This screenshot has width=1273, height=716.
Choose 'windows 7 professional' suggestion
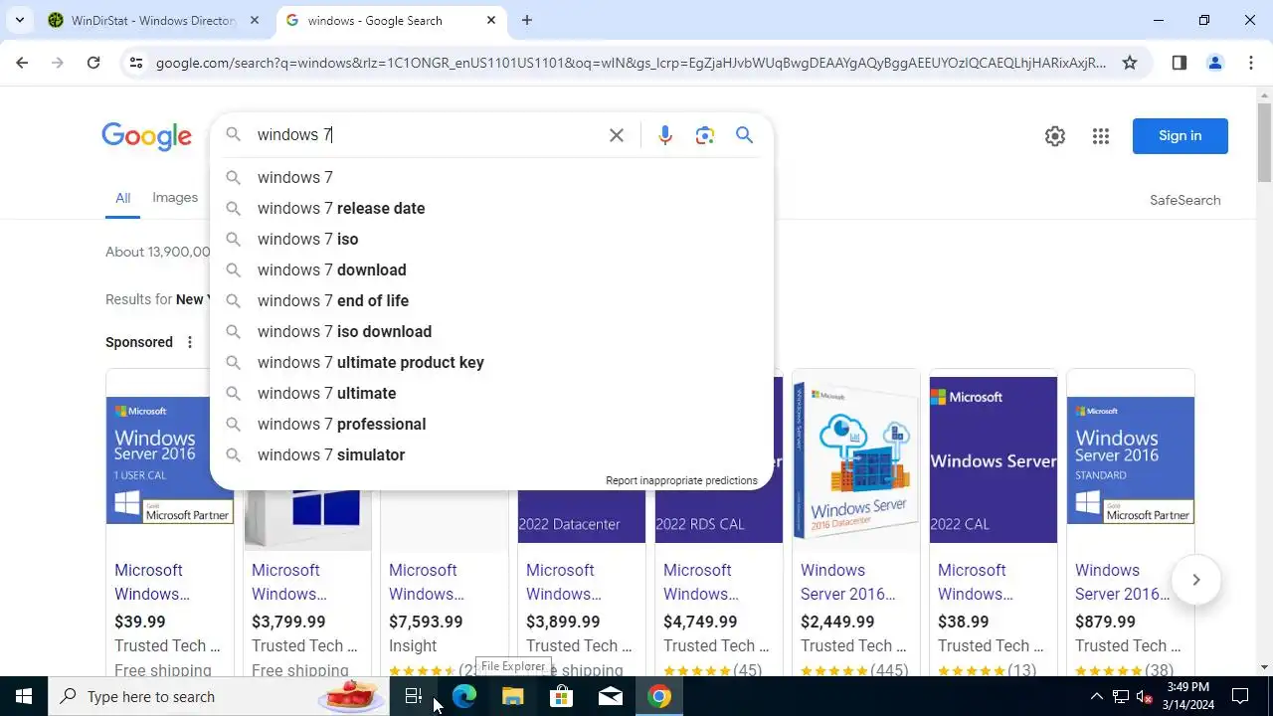coord(492,424)
